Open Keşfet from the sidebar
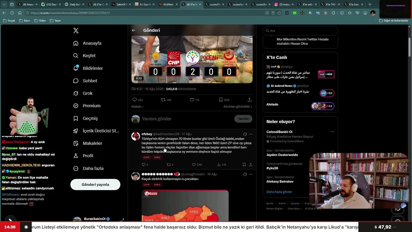The width and height of the screenshot is (412, 232). click(x=84, y=56)
